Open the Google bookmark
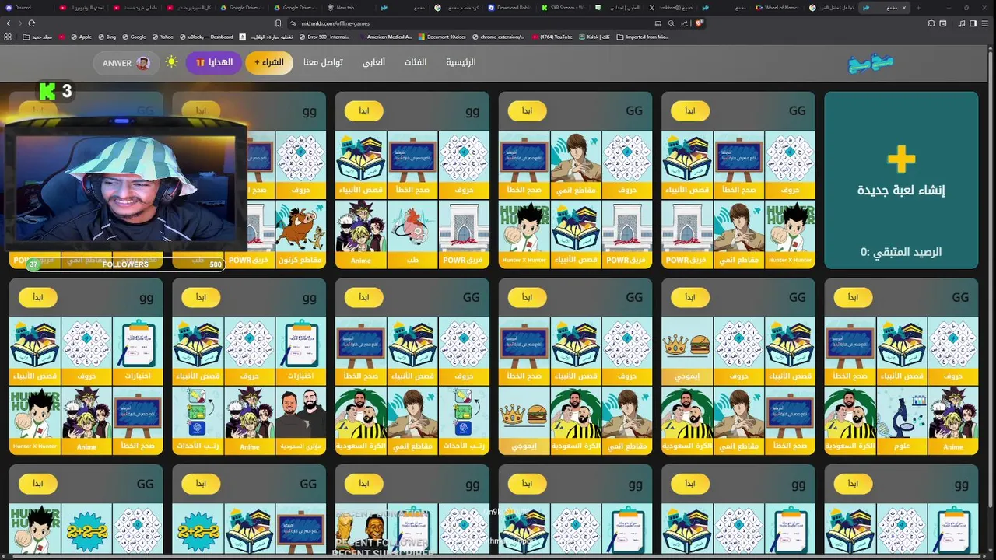 coord(134,37)
